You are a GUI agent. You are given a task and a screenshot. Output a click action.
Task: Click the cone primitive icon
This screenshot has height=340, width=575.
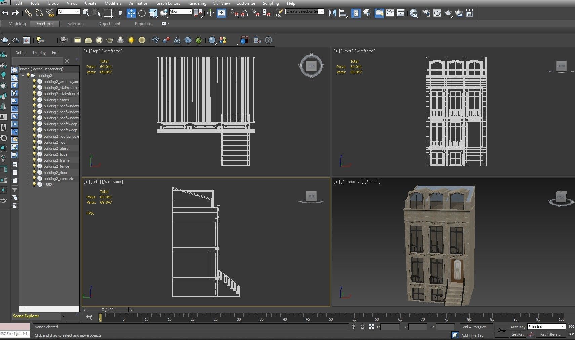pos(120,40)
